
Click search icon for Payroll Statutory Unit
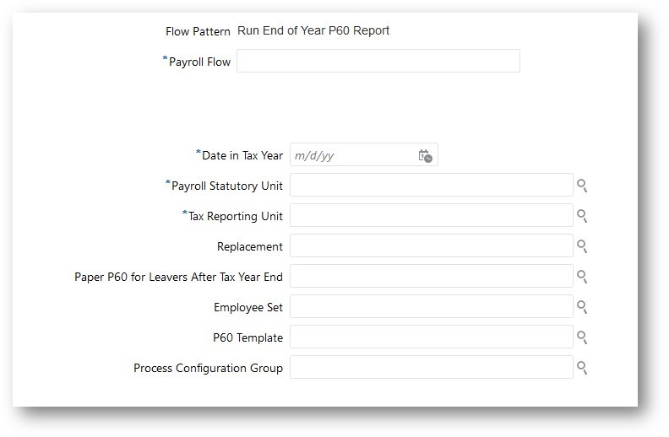tap(581, 186)
